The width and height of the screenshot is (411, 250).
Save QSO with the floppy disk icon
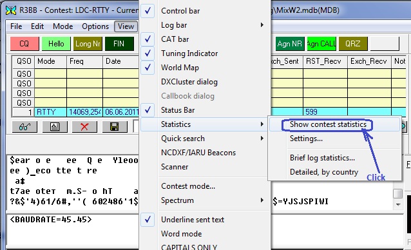(115, 127)
